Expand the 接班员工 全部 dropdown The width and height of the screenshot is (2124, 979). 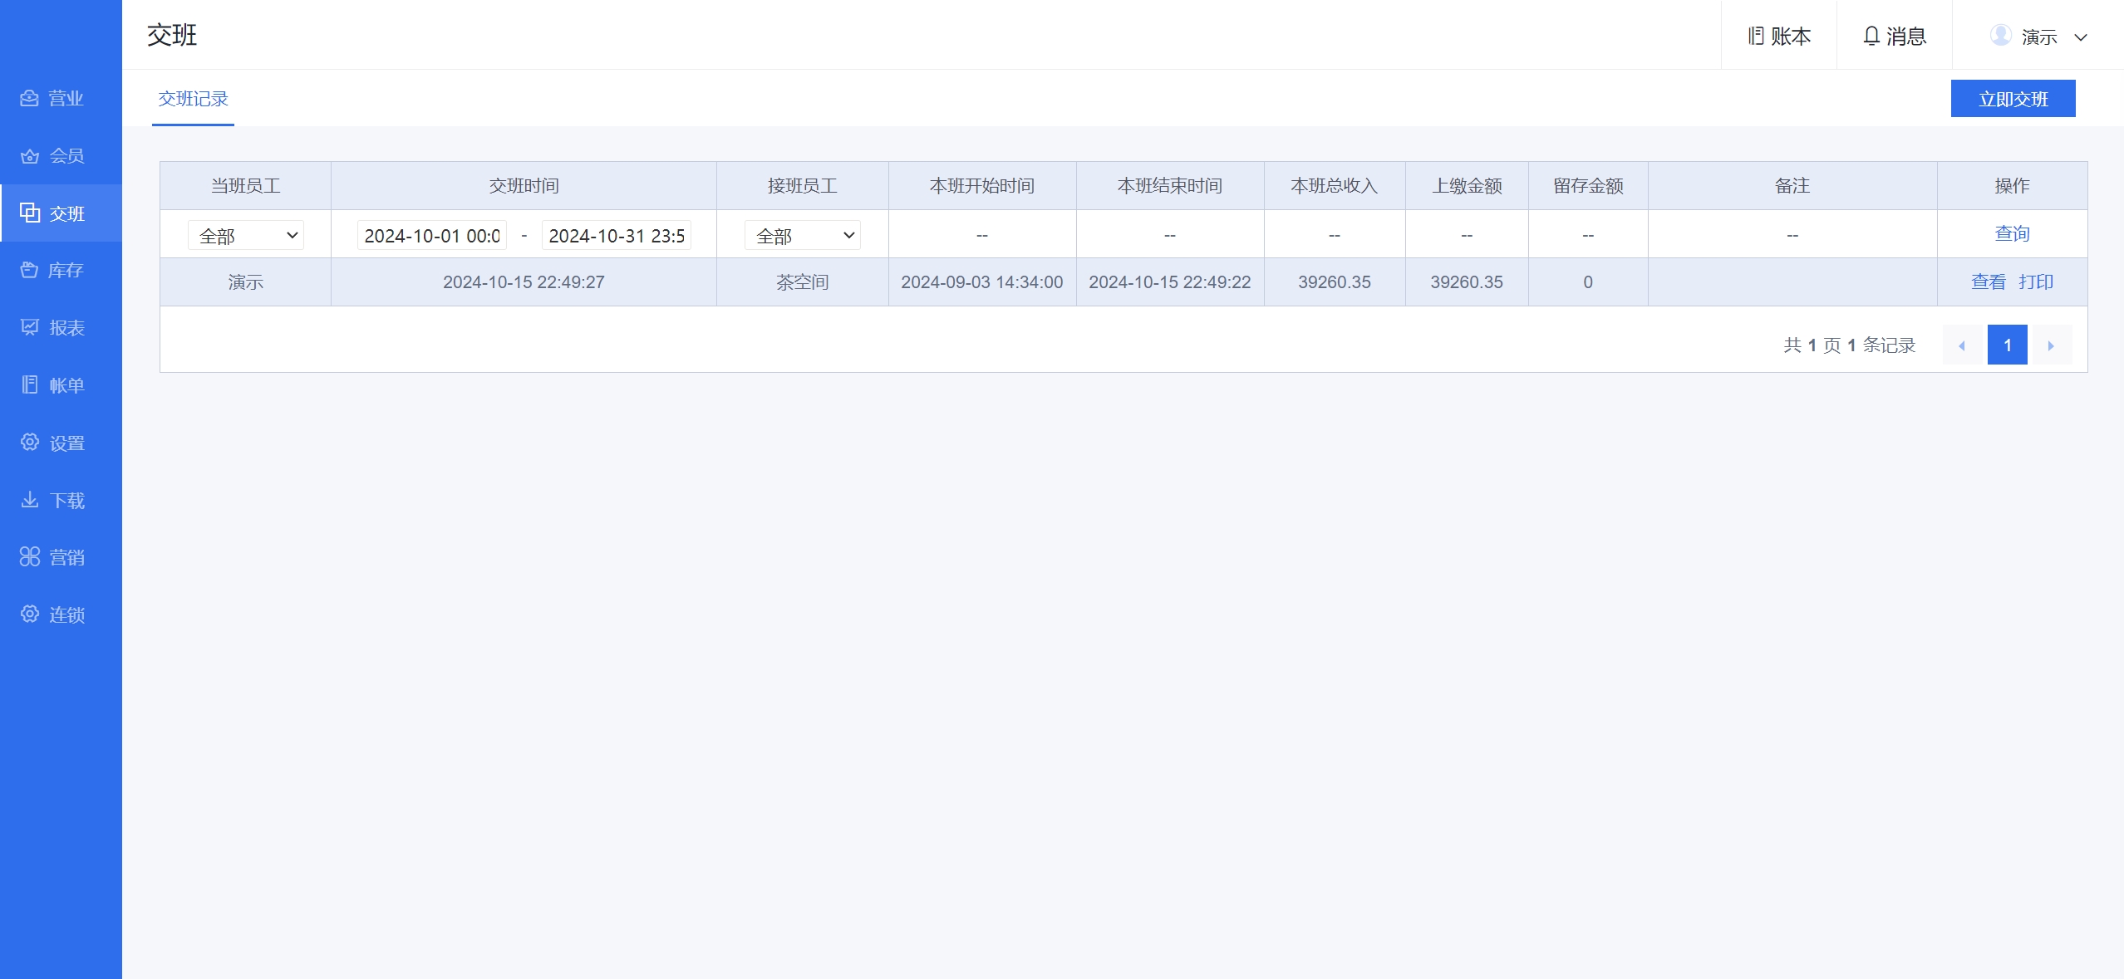802,236
